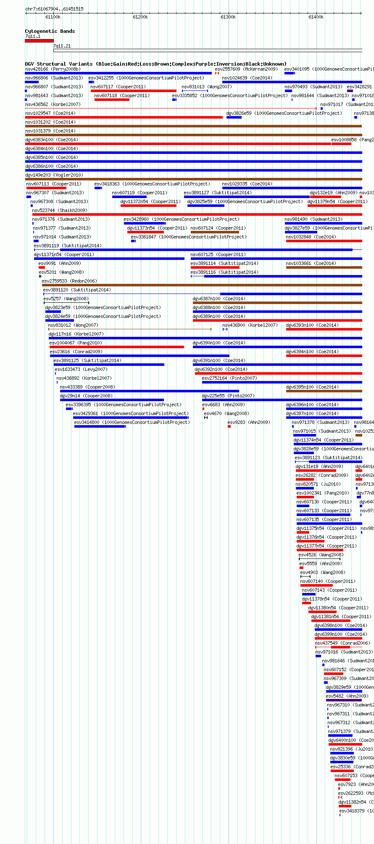Select the nsv820571 (Ju2010) label
374x844 pixels.
tap(318, 484)
